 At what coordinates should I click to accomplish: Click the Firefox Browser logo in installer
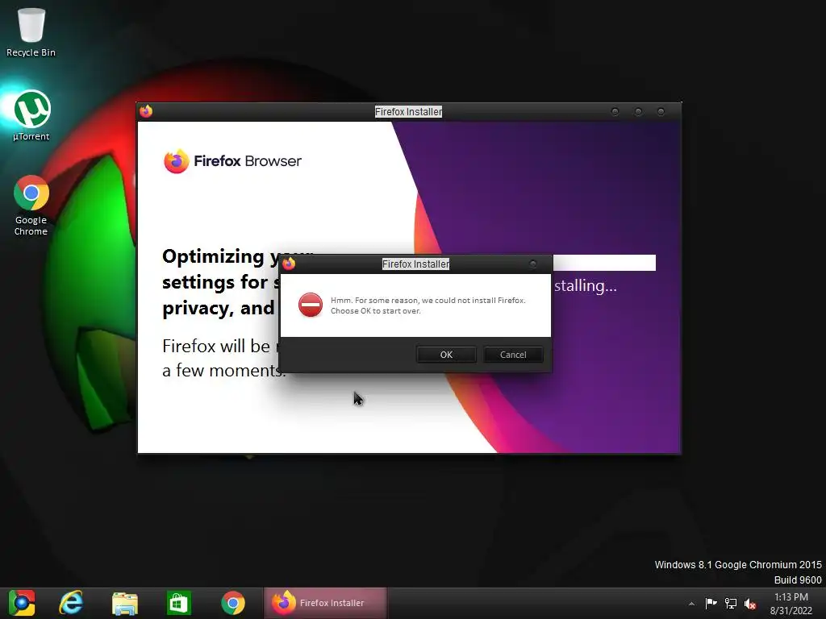(x=232, y=161)
